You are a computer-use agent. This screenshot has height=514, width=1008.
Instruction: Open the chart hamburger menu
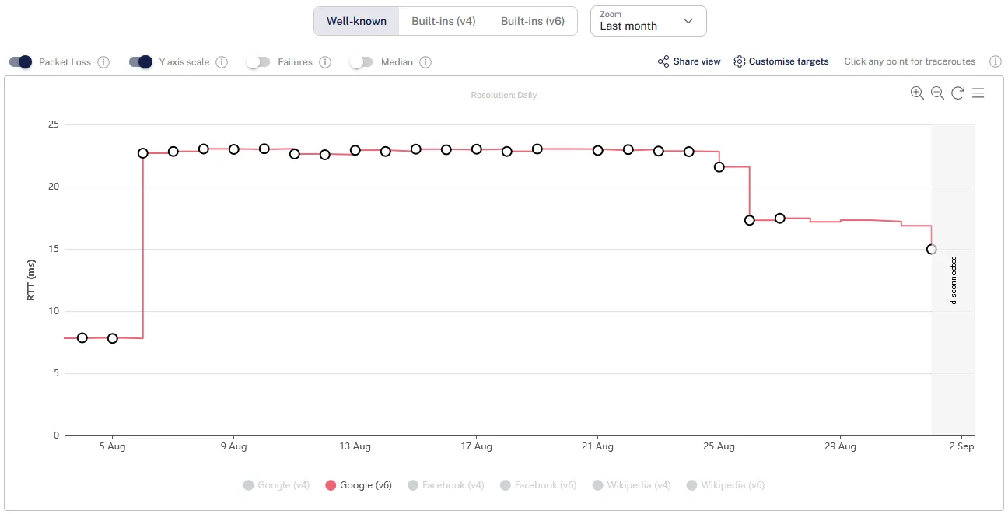coord(978,93)
